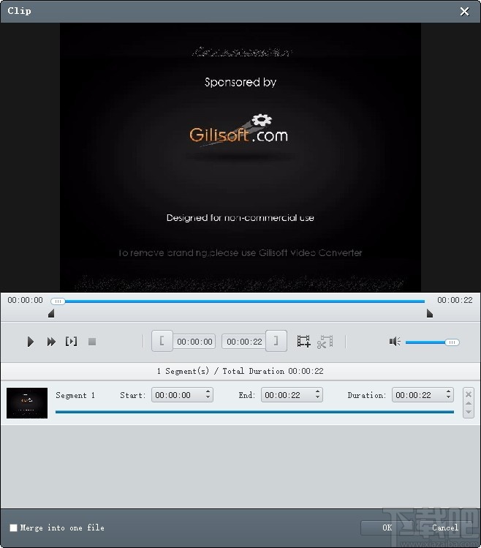481x548 pixels.
Task: Click the blue timeline progress track
Action: click(x=244, y=301)
